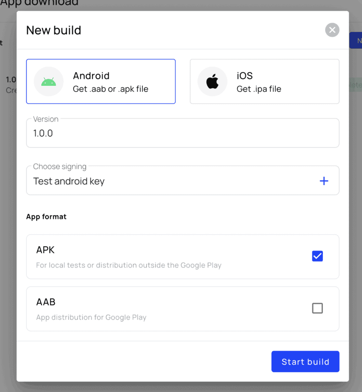Open the Choose signing dropdown

pyautogui.click(x=183, y=180)
